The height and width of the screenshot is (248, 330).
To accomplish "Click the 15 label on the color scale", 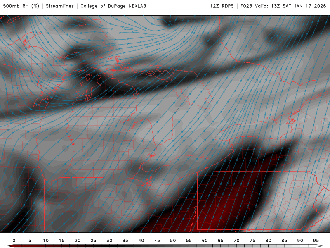I will pos(61,241).
